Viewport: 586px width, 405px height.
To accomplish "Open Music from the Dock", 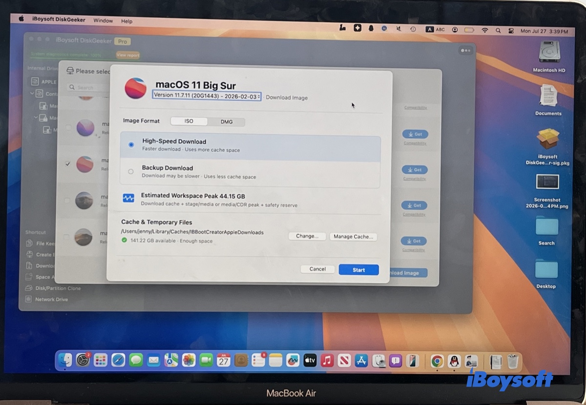I will (x=327, y=361).
